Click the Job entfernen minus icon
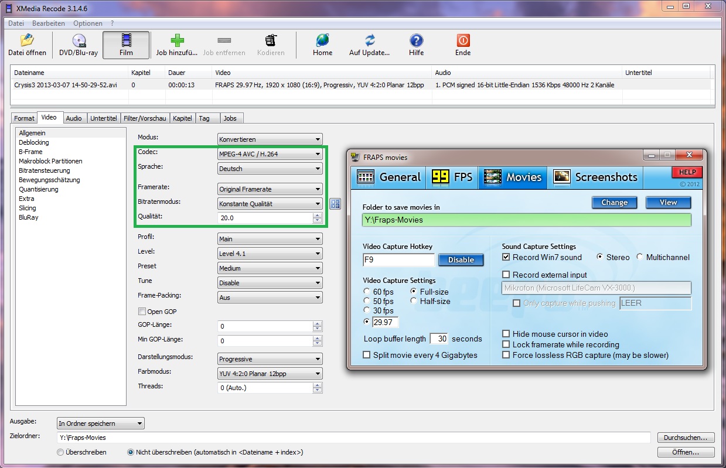The height and width of the screenshot is (468, 726). pyautogui.click(x=224, y=40)
